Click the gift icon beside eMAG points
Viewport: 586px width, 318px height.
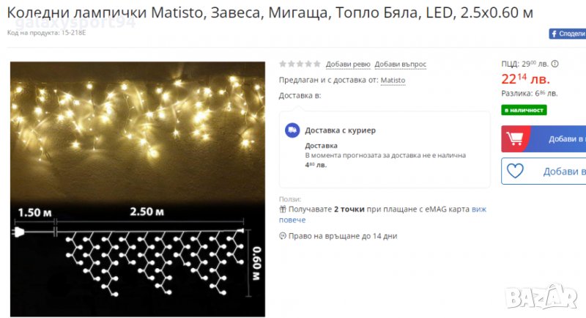tap(283, 210)
